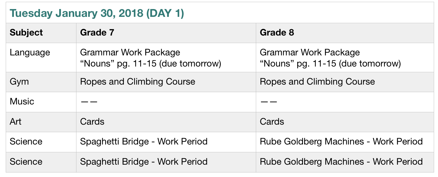The image size is (438, 177).
Task: Click the Grade 8 column header
Action: [277, 33]
